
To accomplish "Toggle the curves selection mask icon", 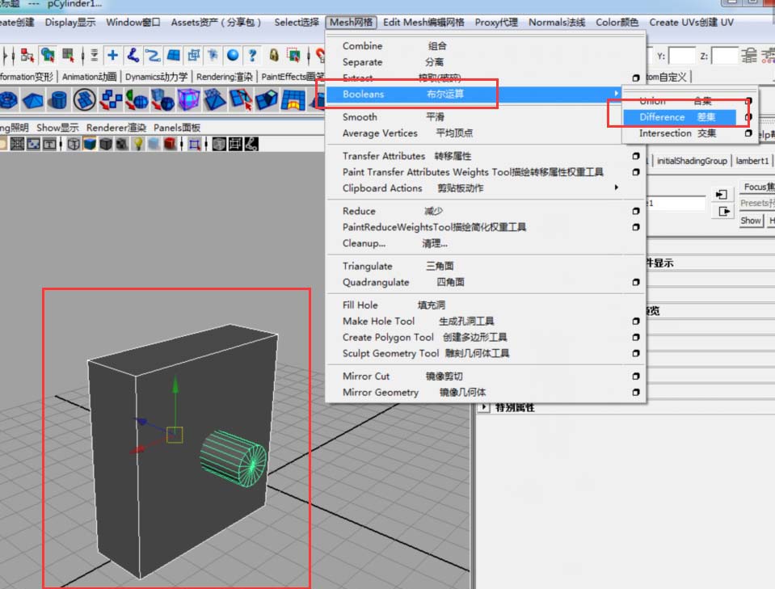I will pos(153,55).
